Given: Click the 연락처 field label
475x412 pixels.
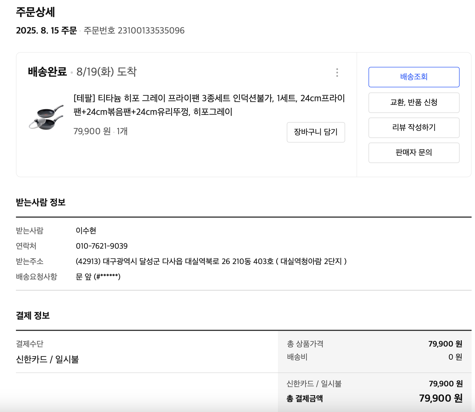Looking at the screenshot, I should 26,246.
